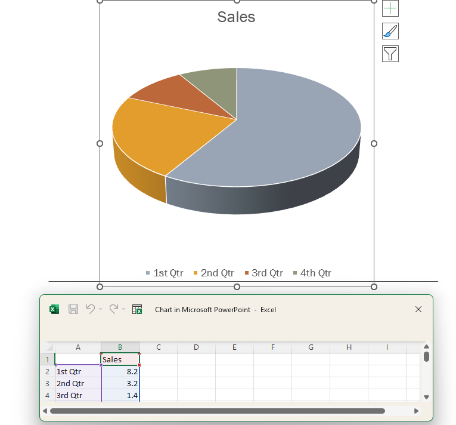Click the horizontal scrollbar thumb
The width and height of the screenshot is (456, 425).
coord(218,411)
